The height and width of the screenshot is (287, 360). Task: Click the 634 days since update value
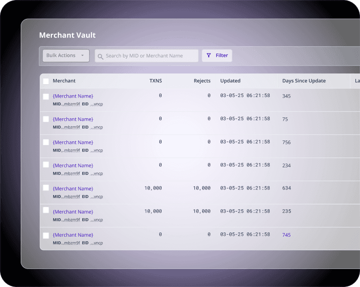[x=287, y=188]
